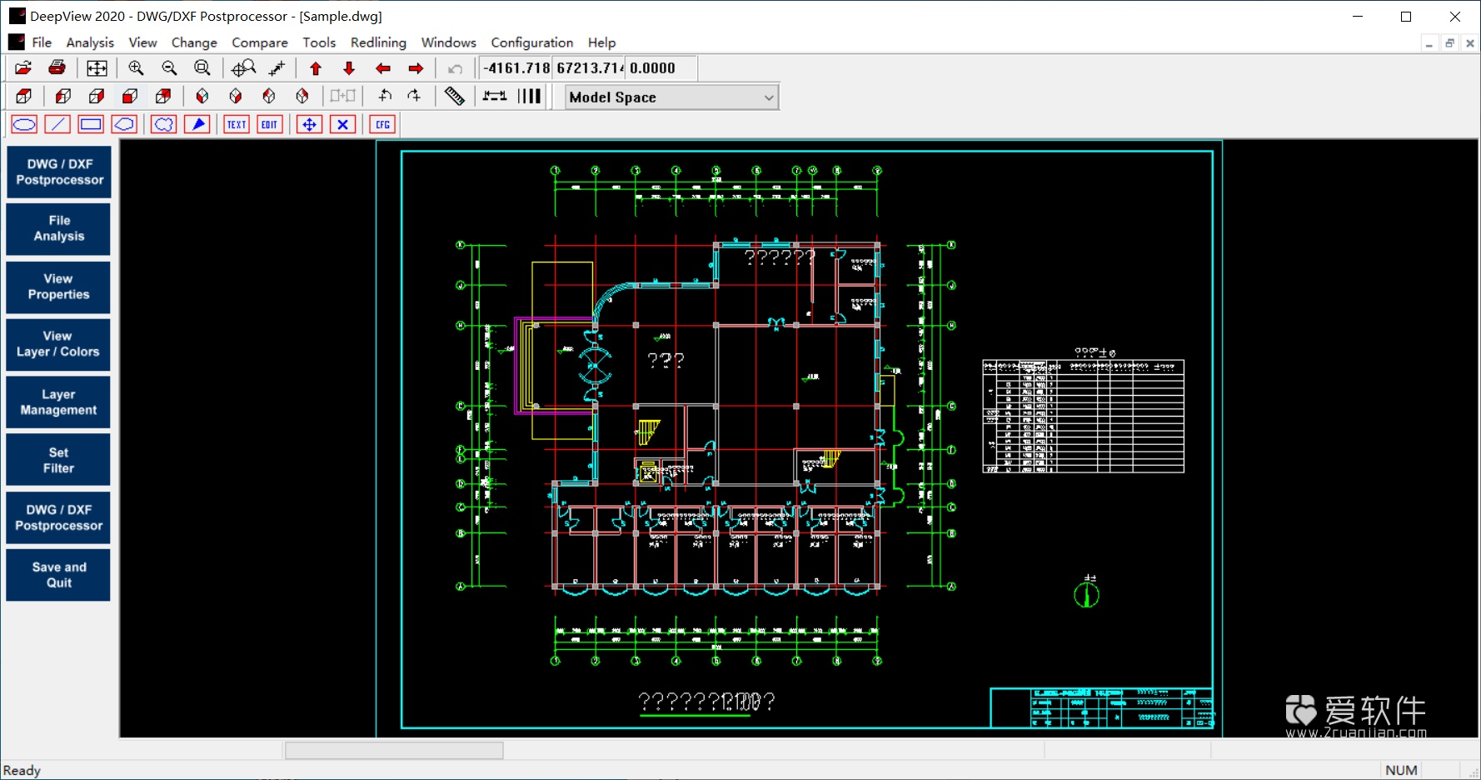Open the TEXT redlining tool
The image size is (1481, 780).
(236, 124)
